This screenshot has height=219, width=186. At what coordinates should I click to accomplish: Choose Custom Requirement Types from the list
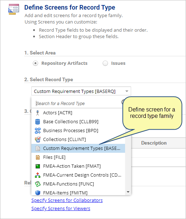click(78, 148)
